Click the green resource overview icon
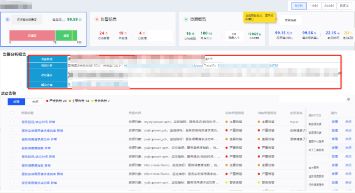355x193 pixels. click(186, 19)
